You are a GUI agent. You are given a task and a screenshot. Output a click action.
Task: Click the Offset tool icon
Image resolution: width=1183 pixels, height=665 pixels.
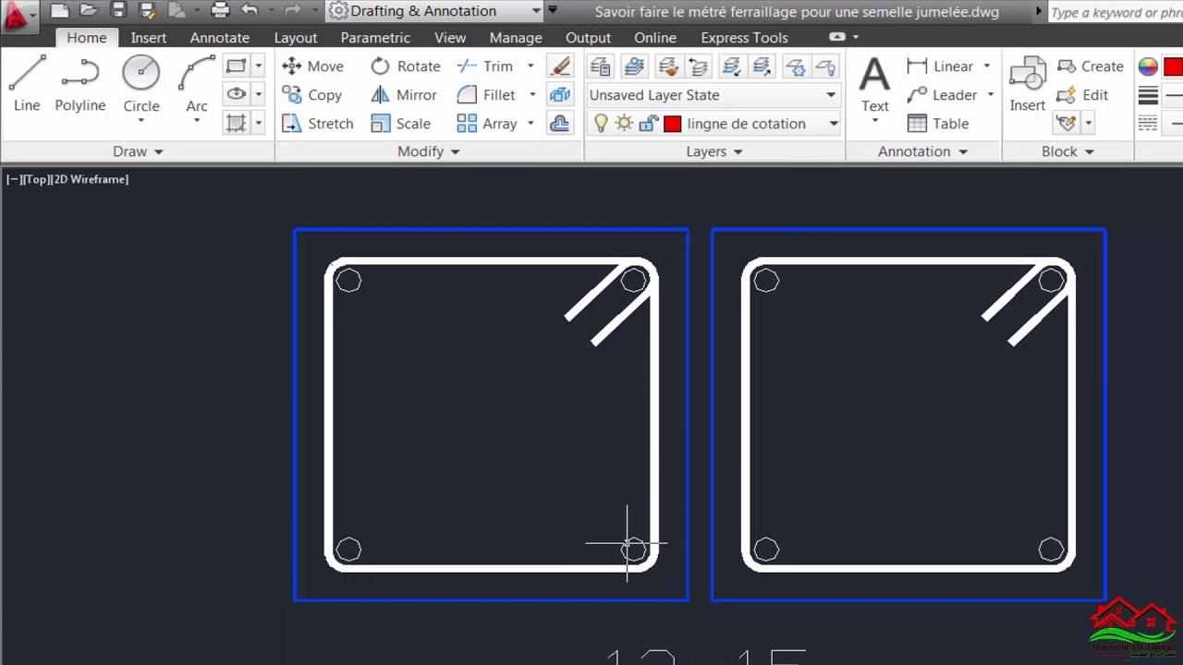559,124
